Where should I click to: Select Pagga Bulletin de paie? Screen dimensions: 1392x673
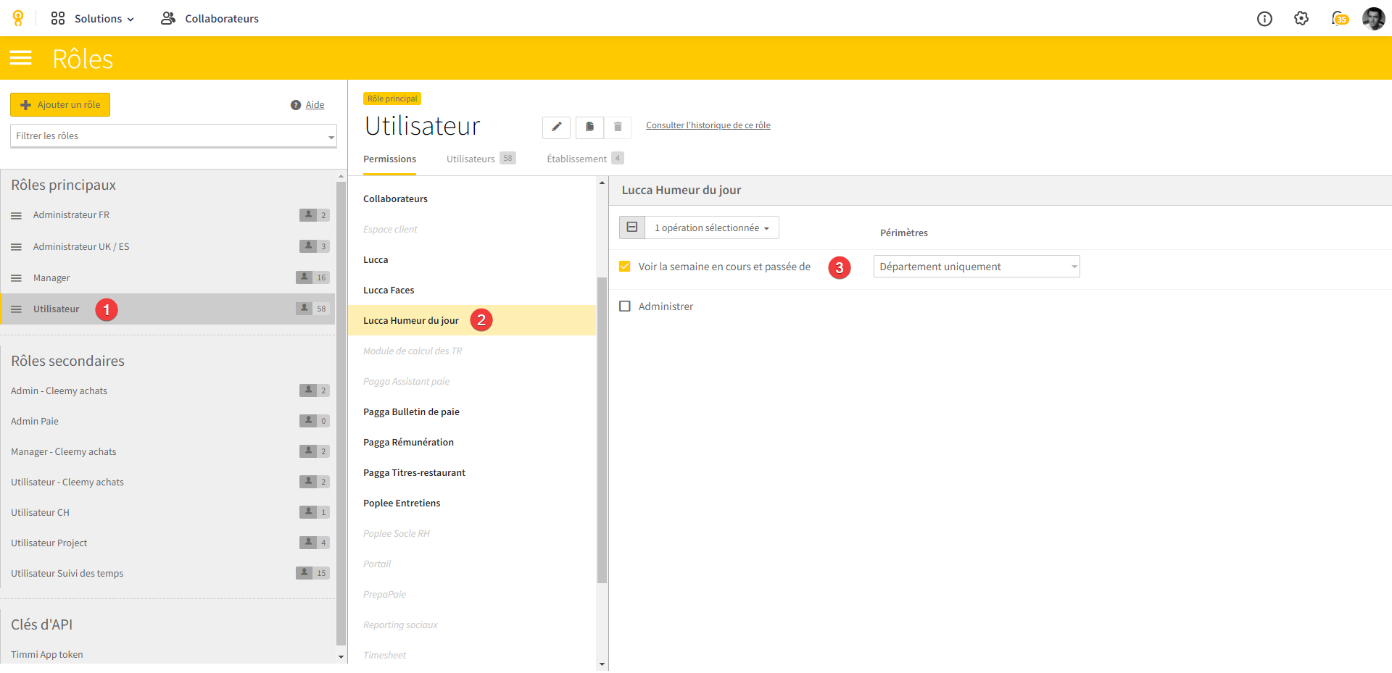[472, 412]
